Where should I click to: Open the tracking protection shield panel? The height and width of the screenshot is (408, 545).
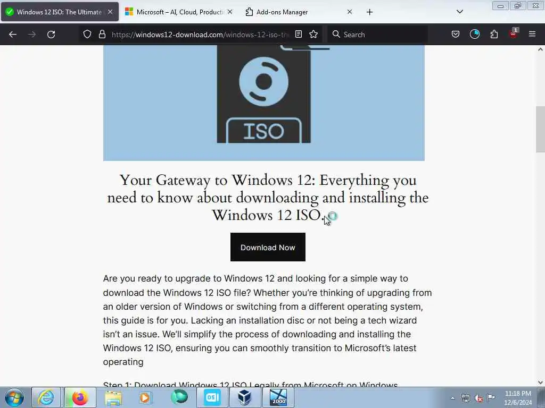87,35
